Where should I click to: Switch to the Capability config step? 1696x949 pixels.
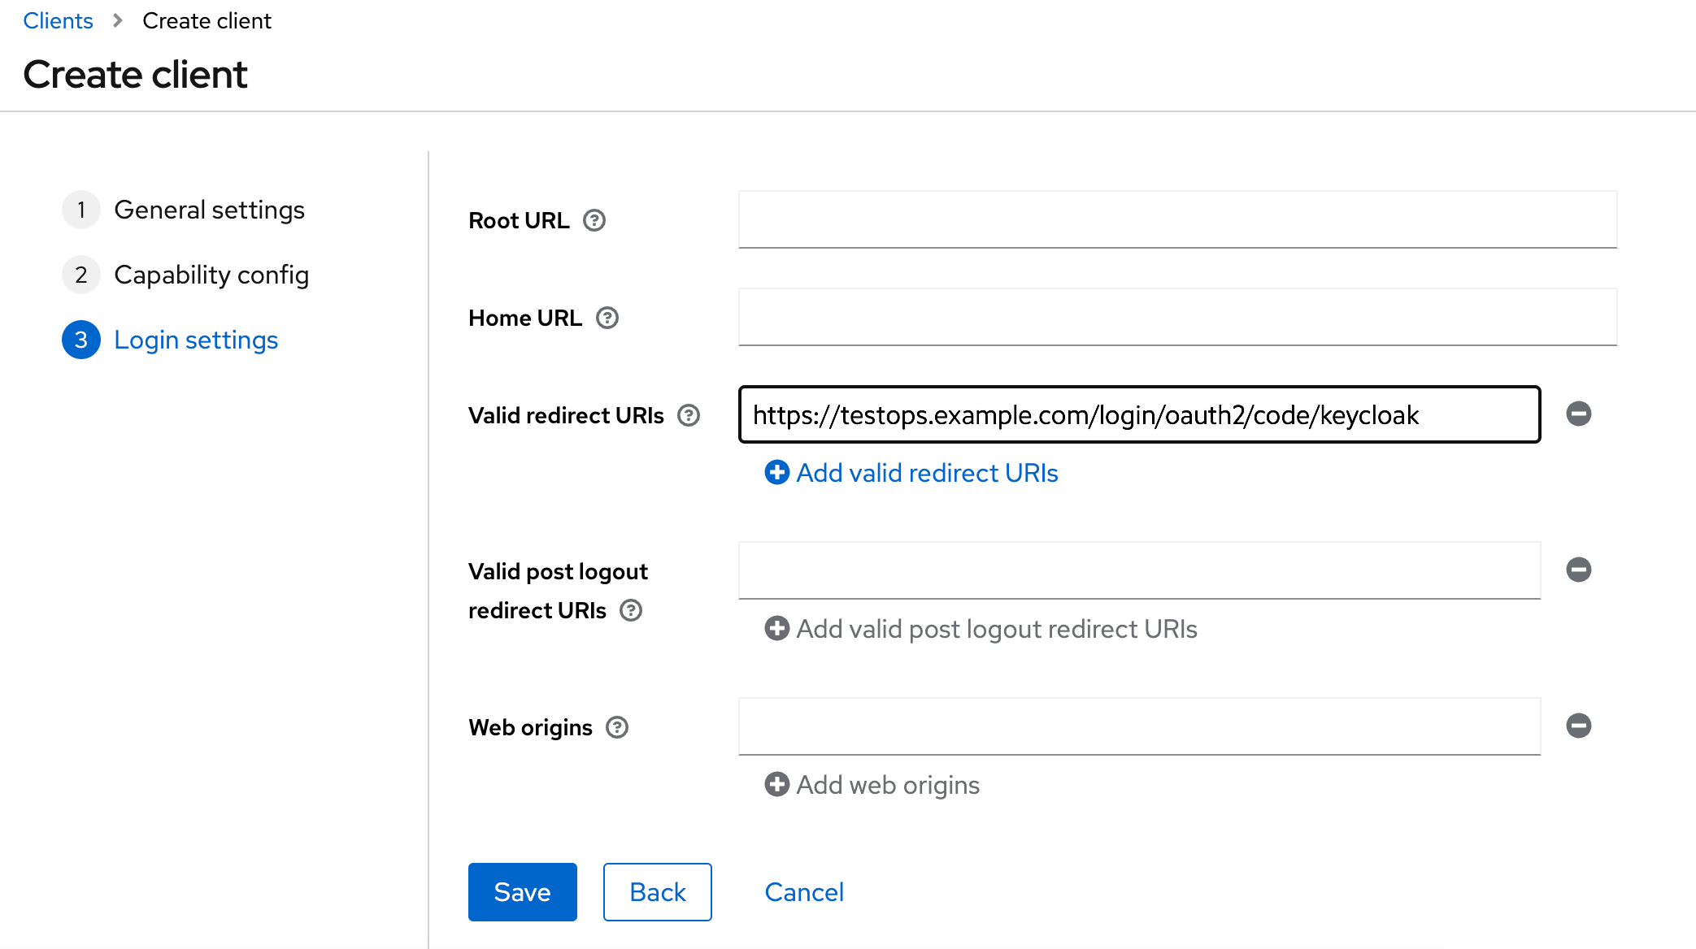click(211, 275)
